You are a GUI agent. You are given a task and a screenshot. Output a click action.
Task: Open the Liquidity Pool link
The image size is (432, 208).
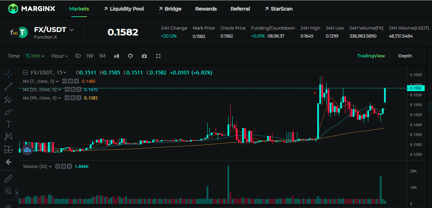click(123, 9)
